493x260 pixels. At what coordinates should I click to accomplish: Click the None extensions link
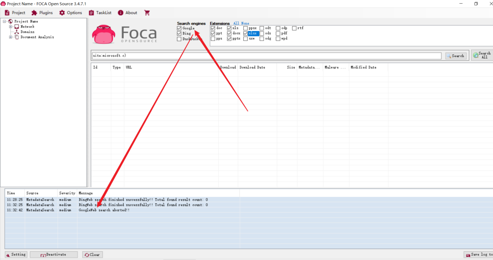point(245,23)
